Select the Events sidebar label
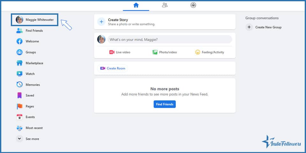The height and width of the screenshot is (153, 306). [x=30, y=117]
